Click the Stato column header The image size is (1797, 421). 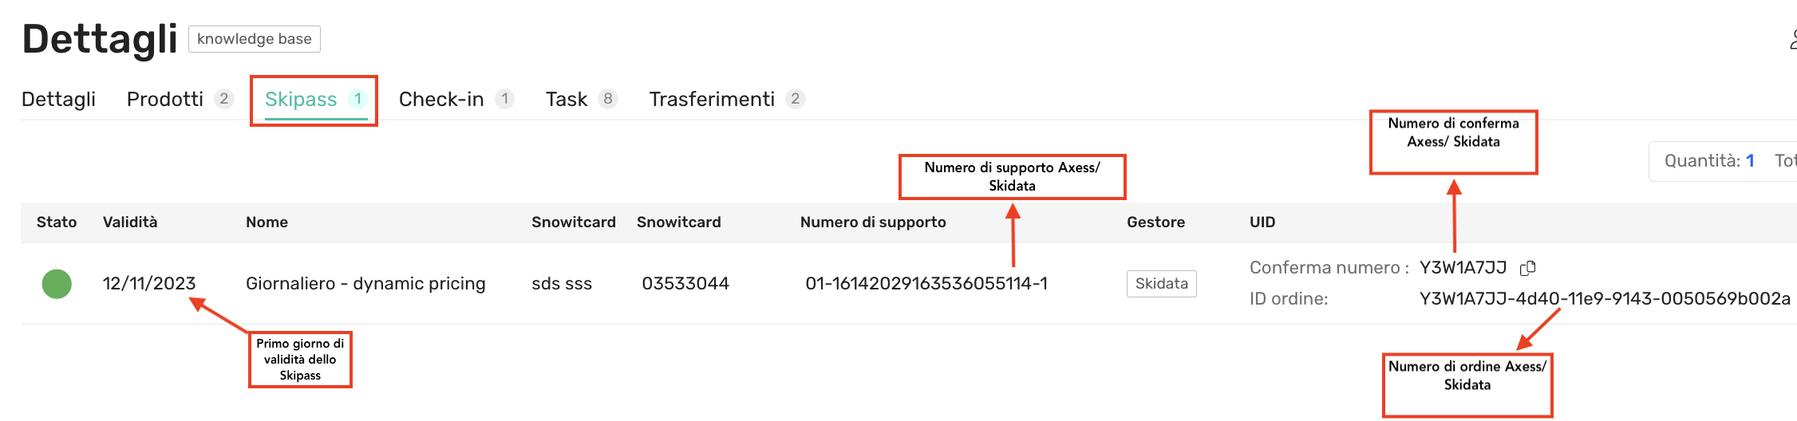click(57, 222)
